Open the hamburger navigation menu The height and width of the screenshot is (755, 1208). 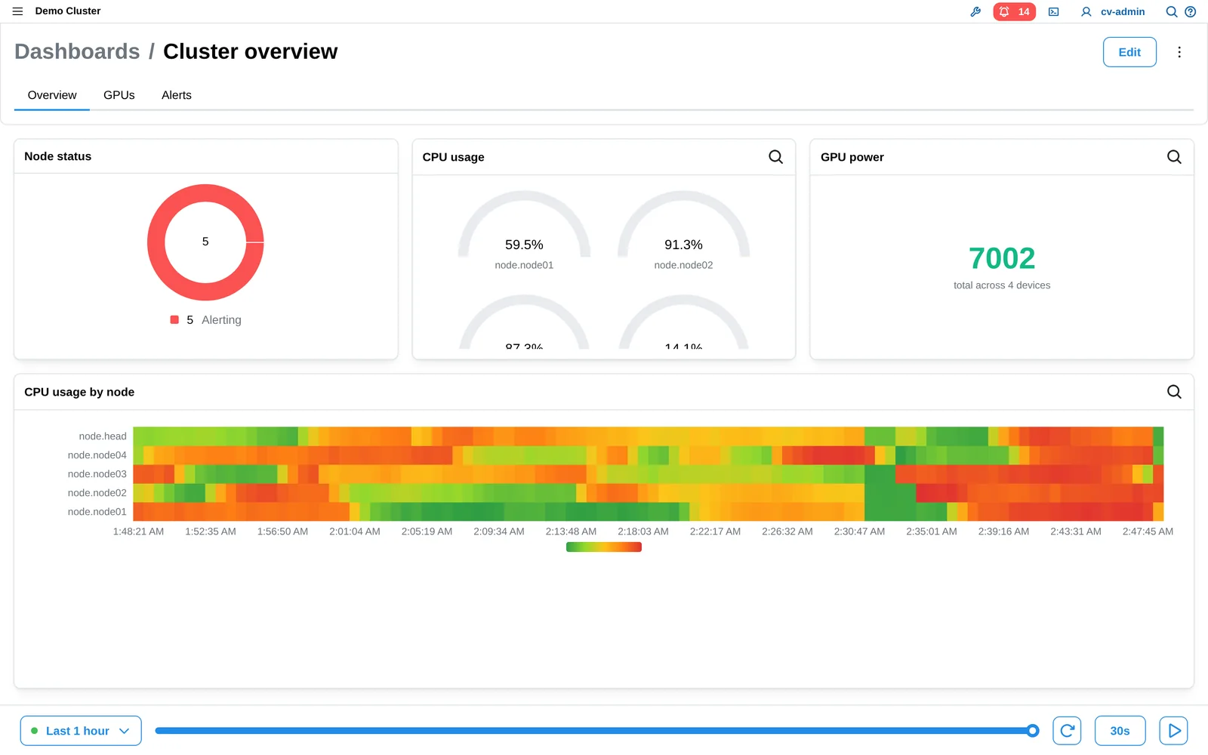(17, 11)
